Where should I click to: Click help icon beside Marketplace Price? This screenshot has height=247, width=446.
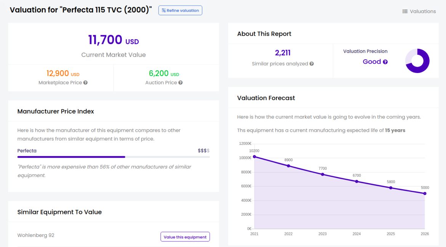[x=85, y=83]
